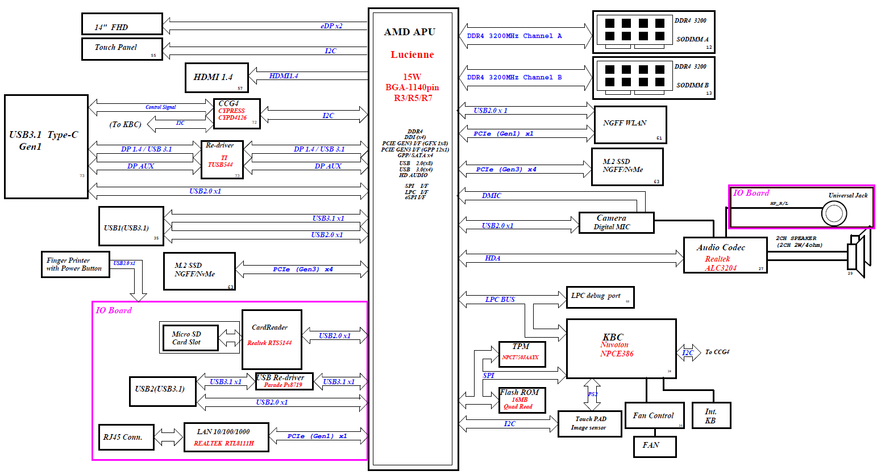Click the Universal Jack circle symbol

click(x=834, y=214)
